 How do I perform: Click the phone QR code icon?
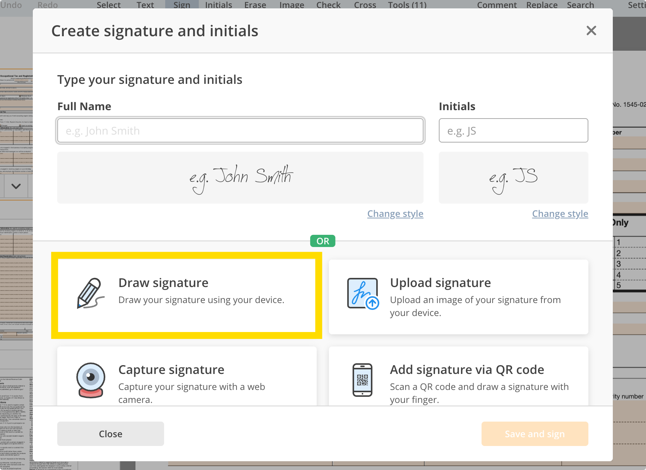click(362, 380)
